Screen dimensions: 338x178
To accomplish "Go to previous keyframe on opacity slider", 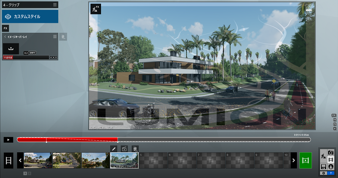I will point(51,57).
